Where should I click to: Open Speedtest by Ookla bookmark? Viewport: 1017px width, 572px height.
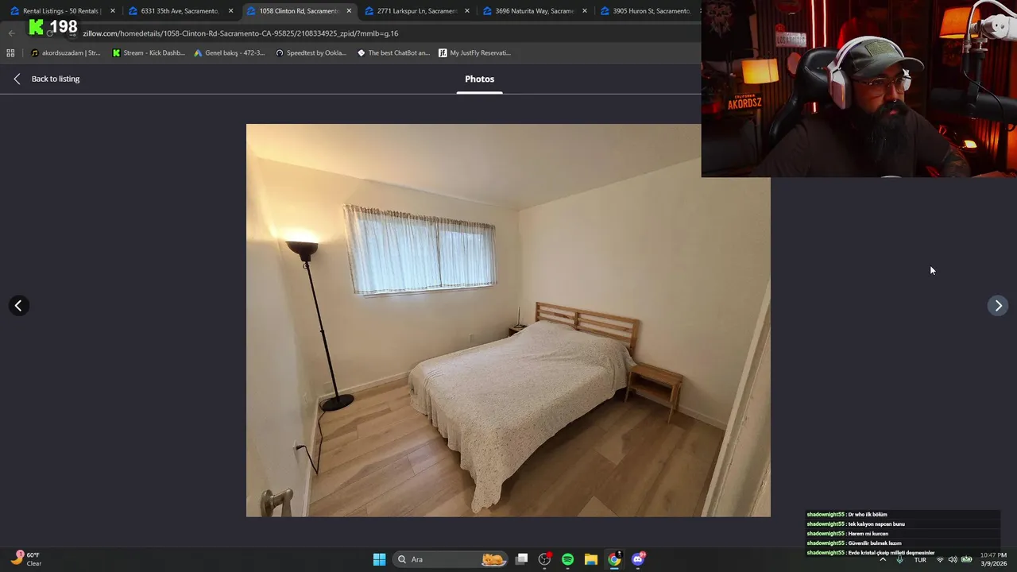(311, 53)
